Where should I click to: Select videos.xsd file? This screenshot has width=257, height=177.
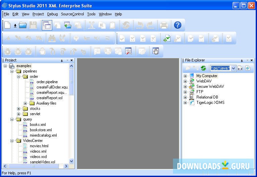pos(38,157)
